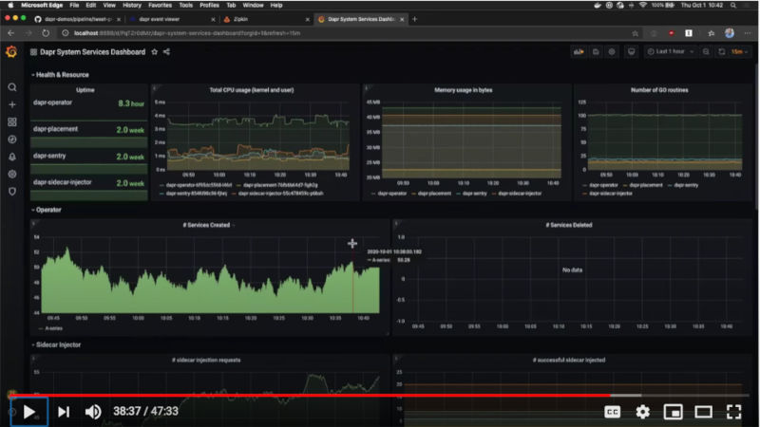Open Memory usage in bytes panel menu
This screenshot has height=427, width=760.
click(464, 90)
